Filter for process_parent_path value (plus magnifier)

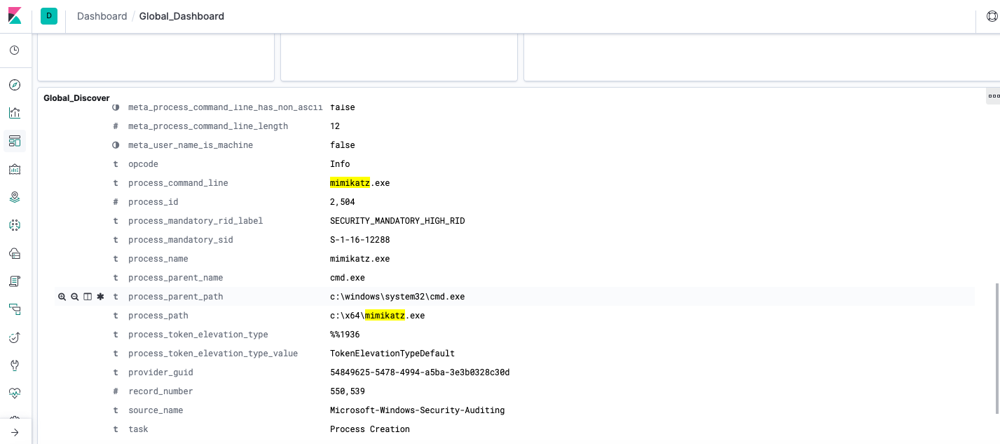(x=62, y=297)
